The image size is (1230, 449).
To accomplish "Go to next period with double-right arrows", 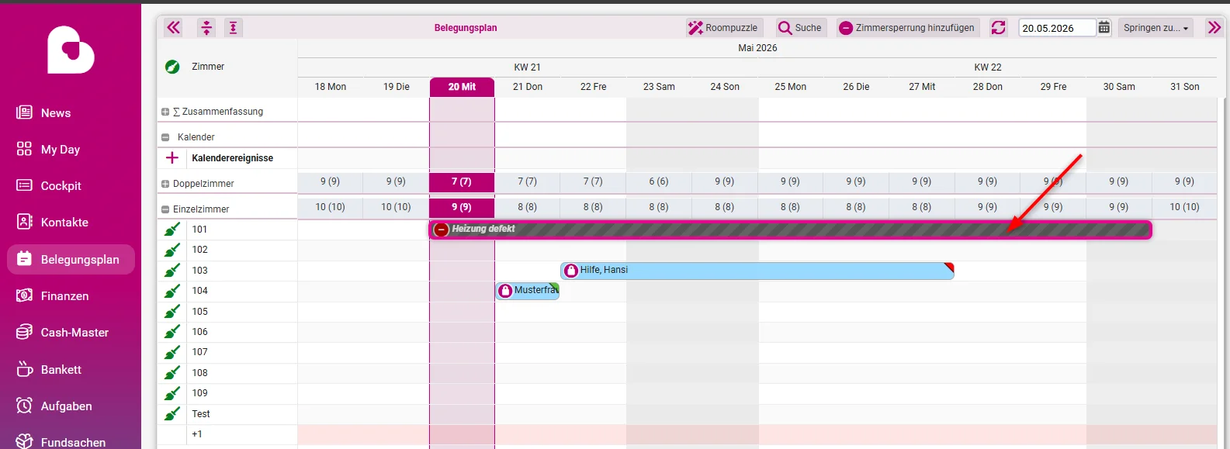I will (1214, 28).
